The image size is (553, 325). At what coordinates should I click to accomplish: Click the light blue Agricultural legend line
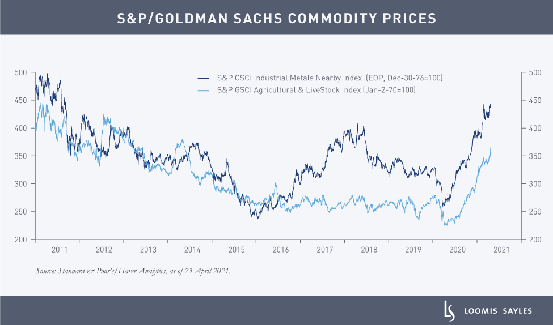pos(204,91)
